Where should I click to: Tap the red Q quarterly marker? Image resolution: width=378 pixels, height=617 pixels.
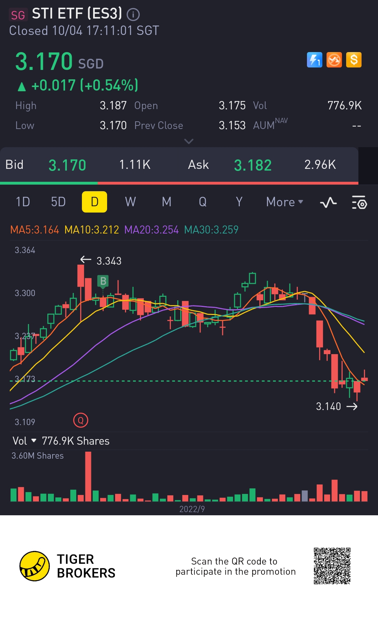pyautogui.click(x=80, y=420)
